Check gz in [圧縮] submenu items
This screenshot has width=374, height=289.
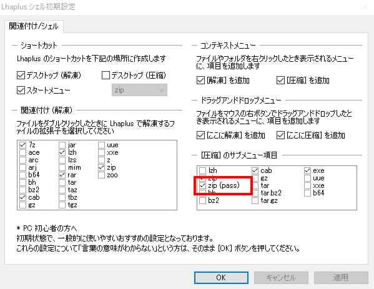click(255, 178)
